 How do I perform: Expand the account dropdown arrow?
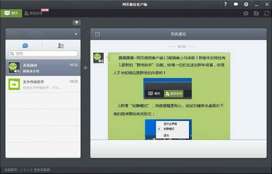pyautogui.click(x=76, y=34)
